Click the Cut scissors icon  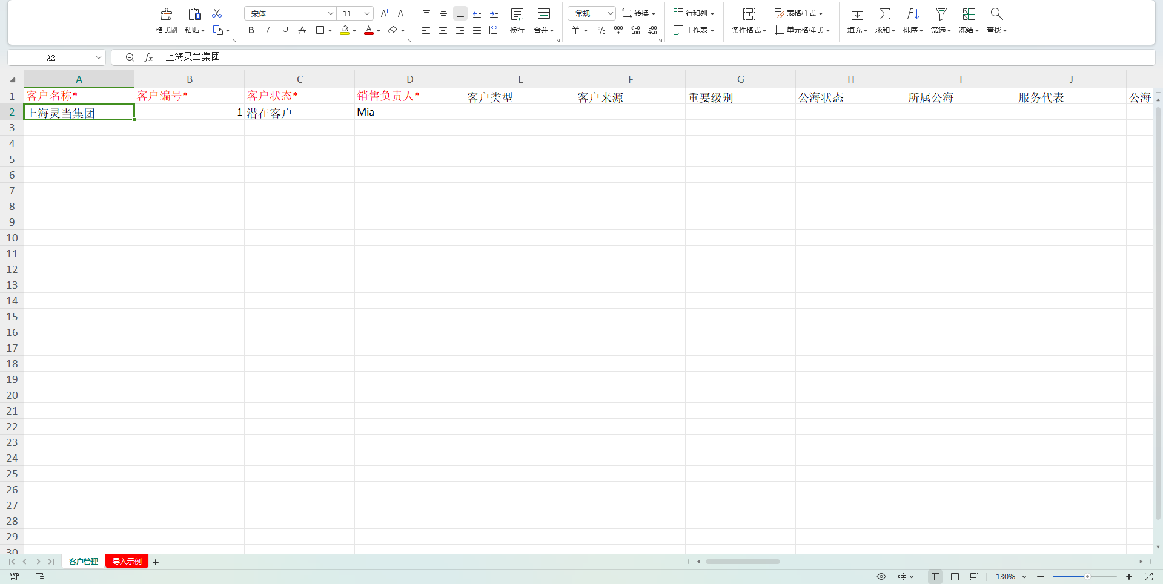[217, 13]
